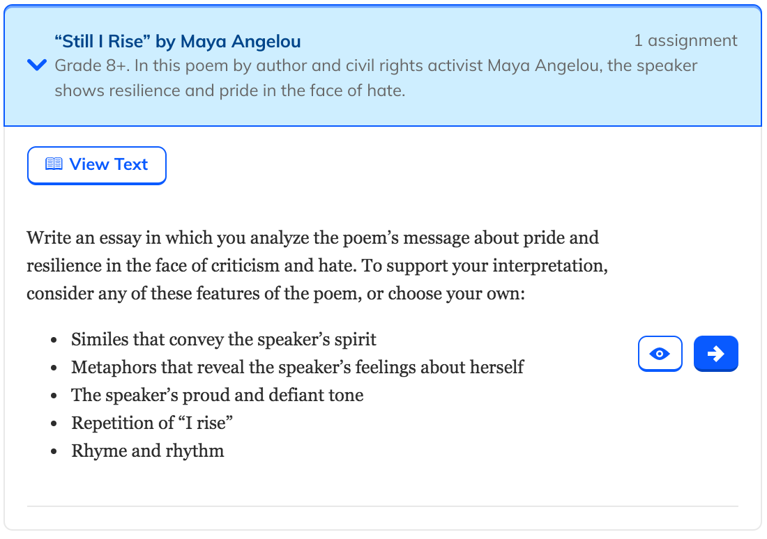This screenshot has width=767, height=539.
Task: Click the "Grade 8+" description line
Action: 376,65
